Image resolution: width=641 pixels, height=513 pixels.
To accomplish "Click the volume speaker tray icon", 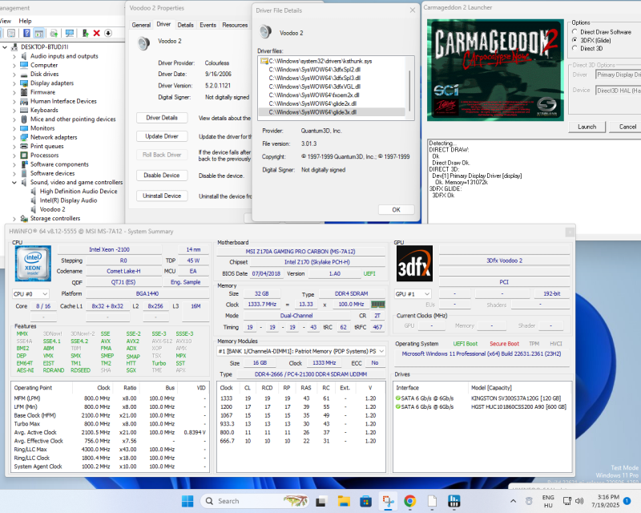I will pyautogui.click(x=579, y=501).
